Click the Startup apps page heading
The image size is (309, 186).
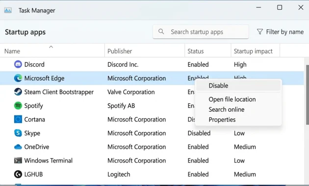tap(25, 32)
